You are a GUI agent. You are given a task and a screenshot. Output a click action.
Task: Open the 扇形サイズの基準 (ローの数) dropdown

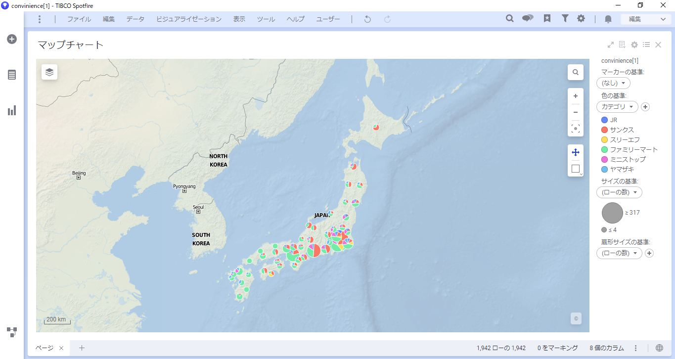click(619, 253)
